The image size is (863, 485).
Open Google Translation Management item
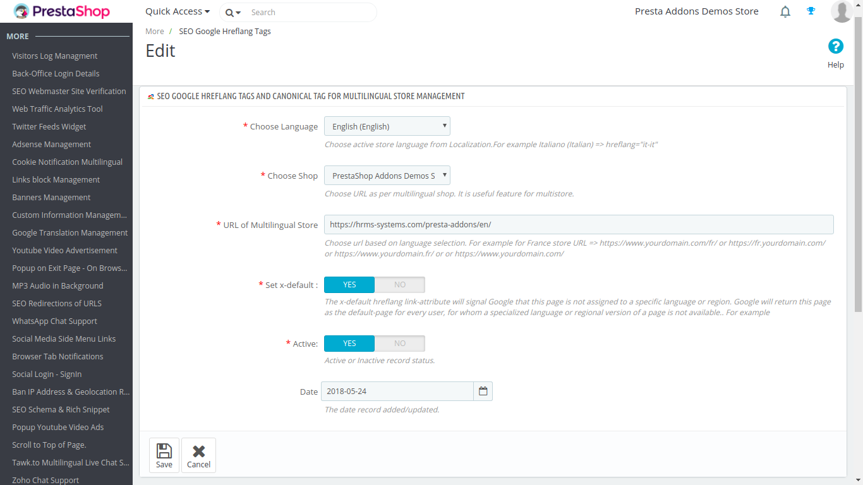[x=70, y=232]
